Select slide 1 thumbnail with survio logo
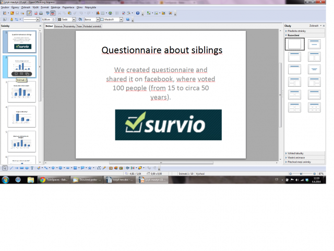Screen dimensions: 334x251 click(22, 42)
